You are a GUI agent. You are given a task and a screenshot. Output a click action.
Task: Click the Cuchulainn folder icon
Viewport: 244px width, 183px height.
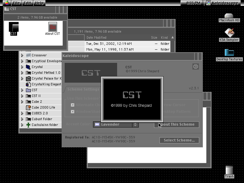[28, 125]
